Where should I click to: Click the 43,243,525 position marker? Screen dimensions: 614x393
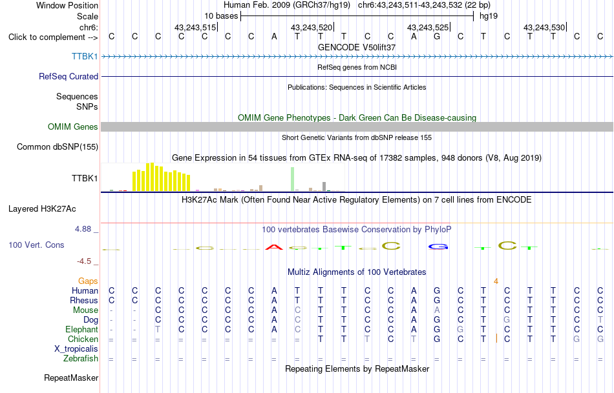click(x=428, y=27)
